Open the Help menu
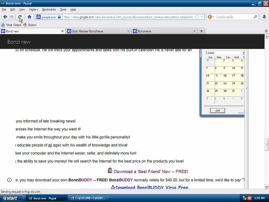269x202 pixels. (73, 9)
